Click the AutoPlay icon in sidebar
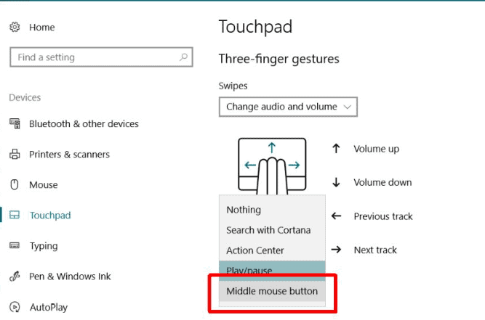Screen dimensions: 485x320 pyautogui.click(x=15, y=307)
